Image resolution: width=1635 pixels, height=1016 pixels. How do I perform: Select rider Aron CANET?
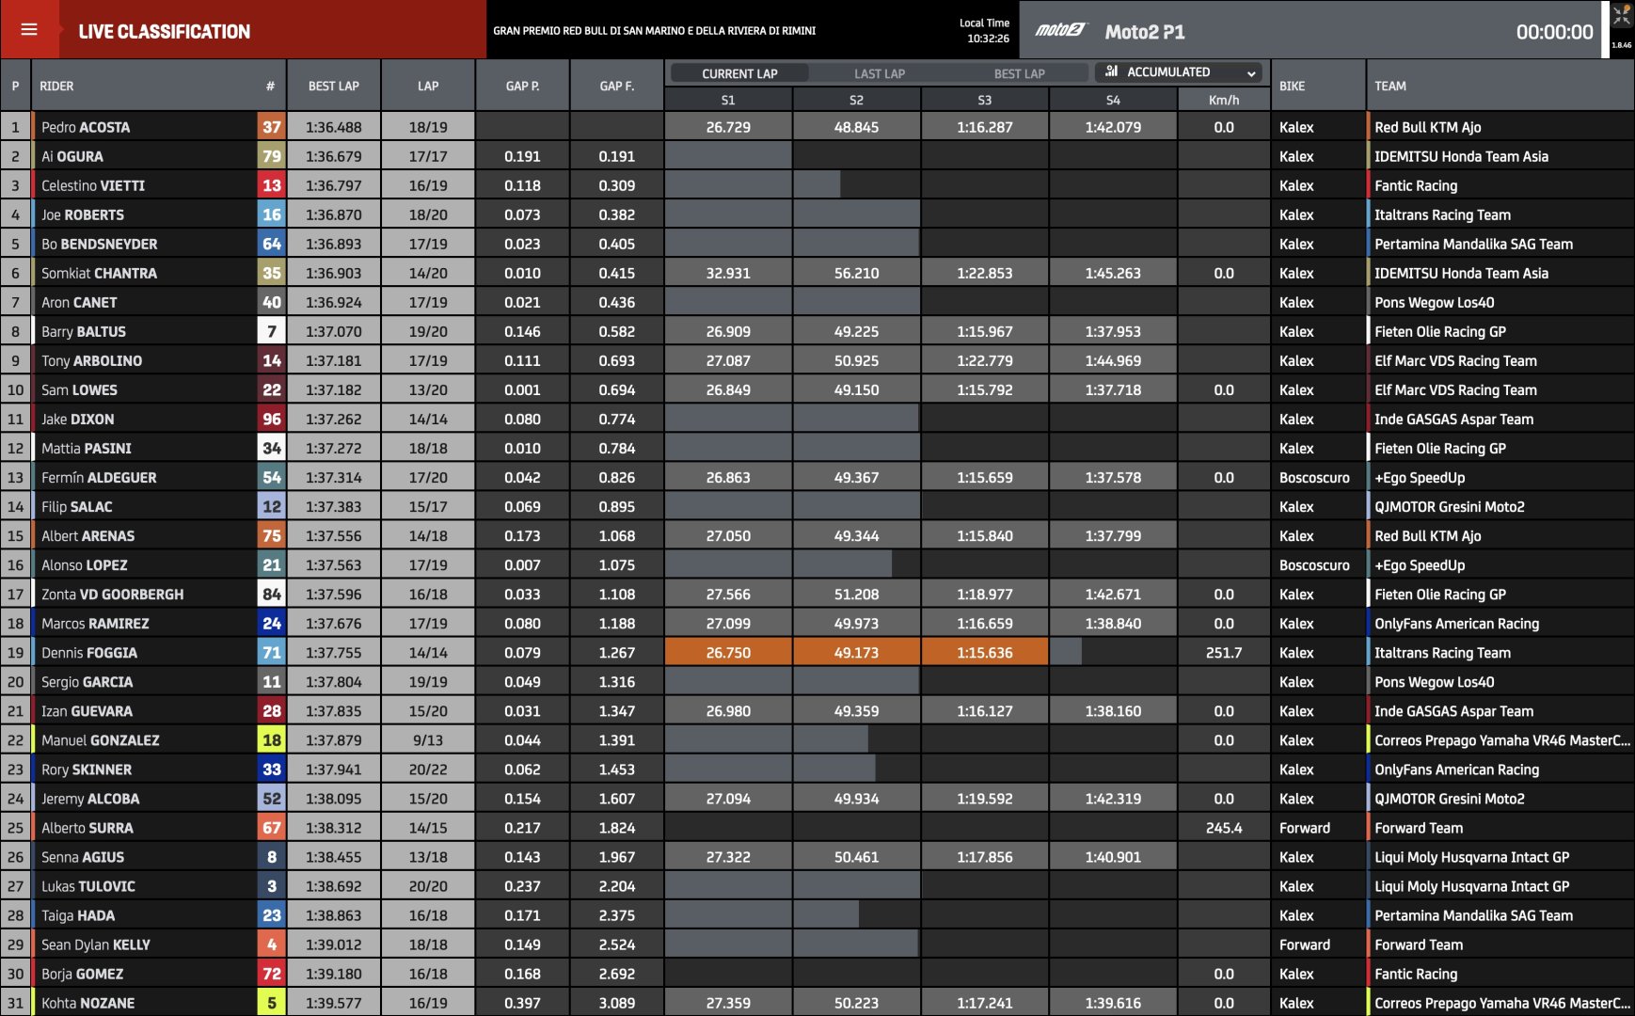[79, 302]
